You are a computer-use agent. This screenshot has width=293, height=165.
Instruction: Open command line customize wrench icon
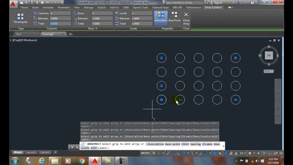click(77, 147)
